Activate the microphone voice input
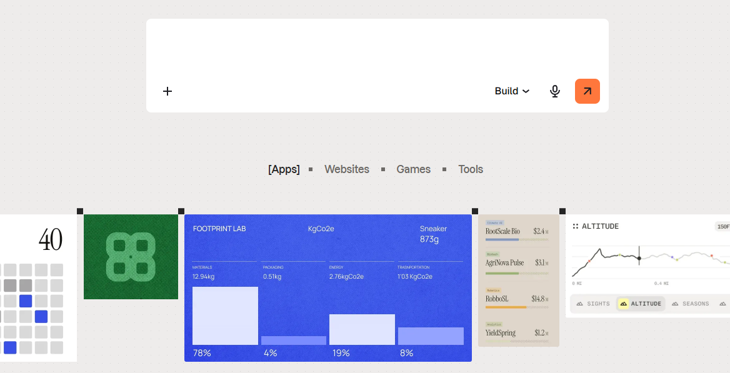The width and height of the screenshot is (730, 373). pos(554,91)
